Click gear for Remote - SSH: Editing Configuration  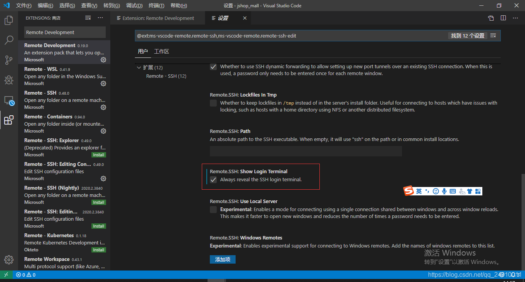(103, 179)
